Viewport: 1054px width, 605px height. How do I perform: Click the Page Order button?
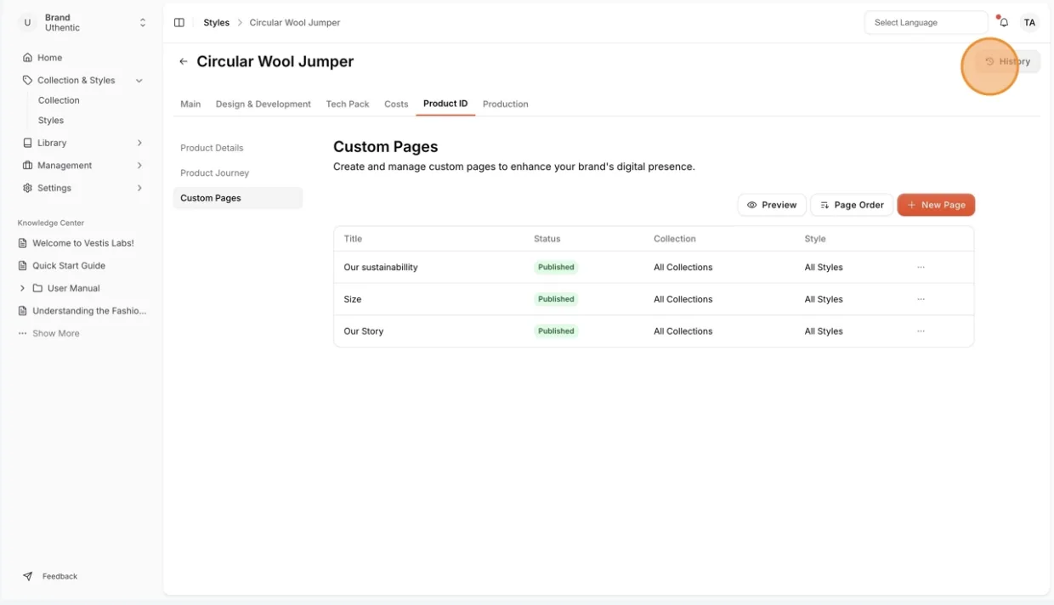click(852, 205)
